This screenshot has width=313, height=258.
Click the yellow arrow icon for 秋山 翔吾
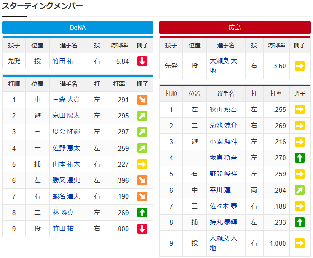300,109
